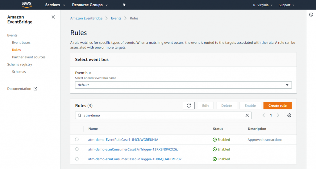The width and height of the screenshot is (316, 169).
Task: Click page number 1
Action: tap(271, 115)
